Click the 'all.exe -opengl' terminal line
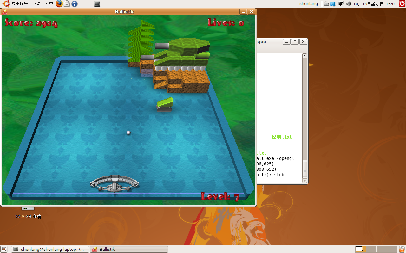 (275, 158)
